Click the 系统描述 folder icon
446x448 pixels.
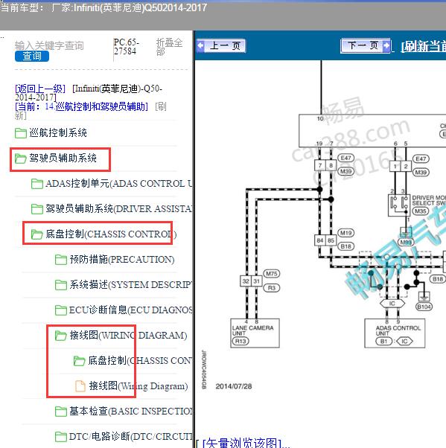pos(61,285)
